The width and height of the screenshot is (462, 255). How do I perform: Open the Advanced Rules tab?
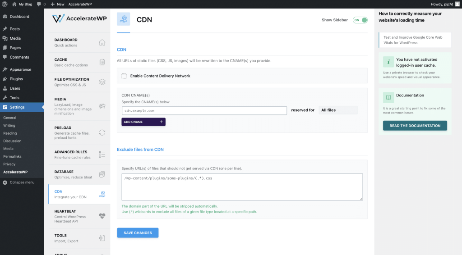point(79,155)
